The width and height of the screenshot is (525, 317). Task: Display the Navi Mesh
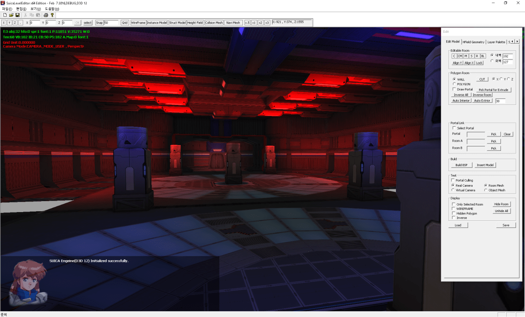[x=233, y=22]
